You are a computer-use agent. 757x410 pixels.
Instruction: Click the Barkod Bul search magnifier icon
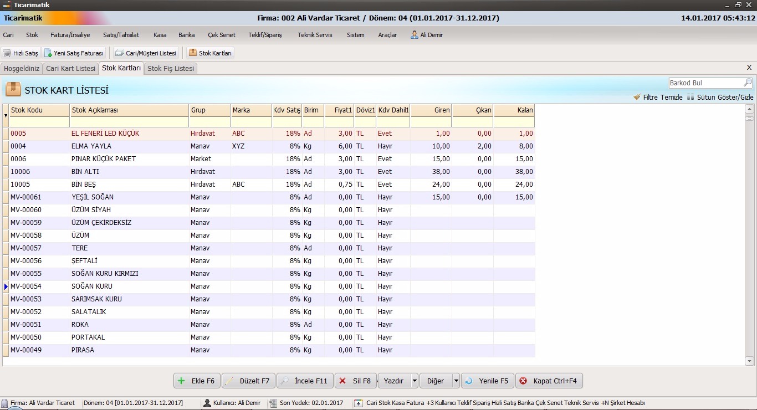(748, 83)
